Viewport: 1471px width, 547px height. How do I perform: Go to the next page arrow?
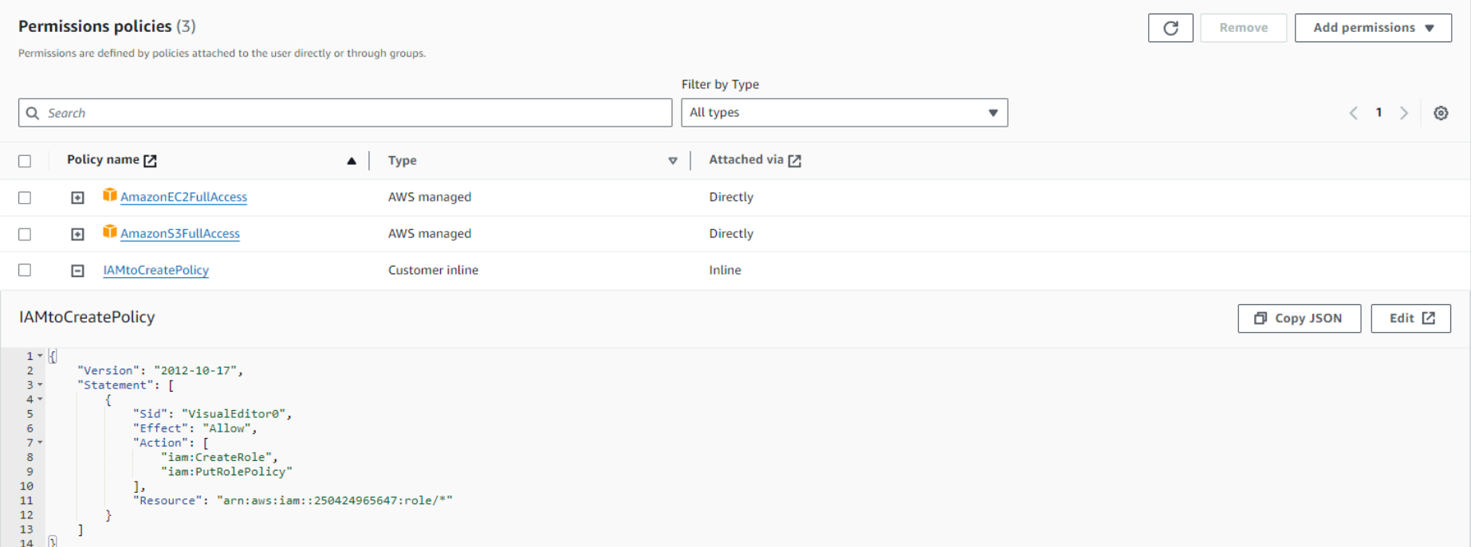coord(1404,113)
